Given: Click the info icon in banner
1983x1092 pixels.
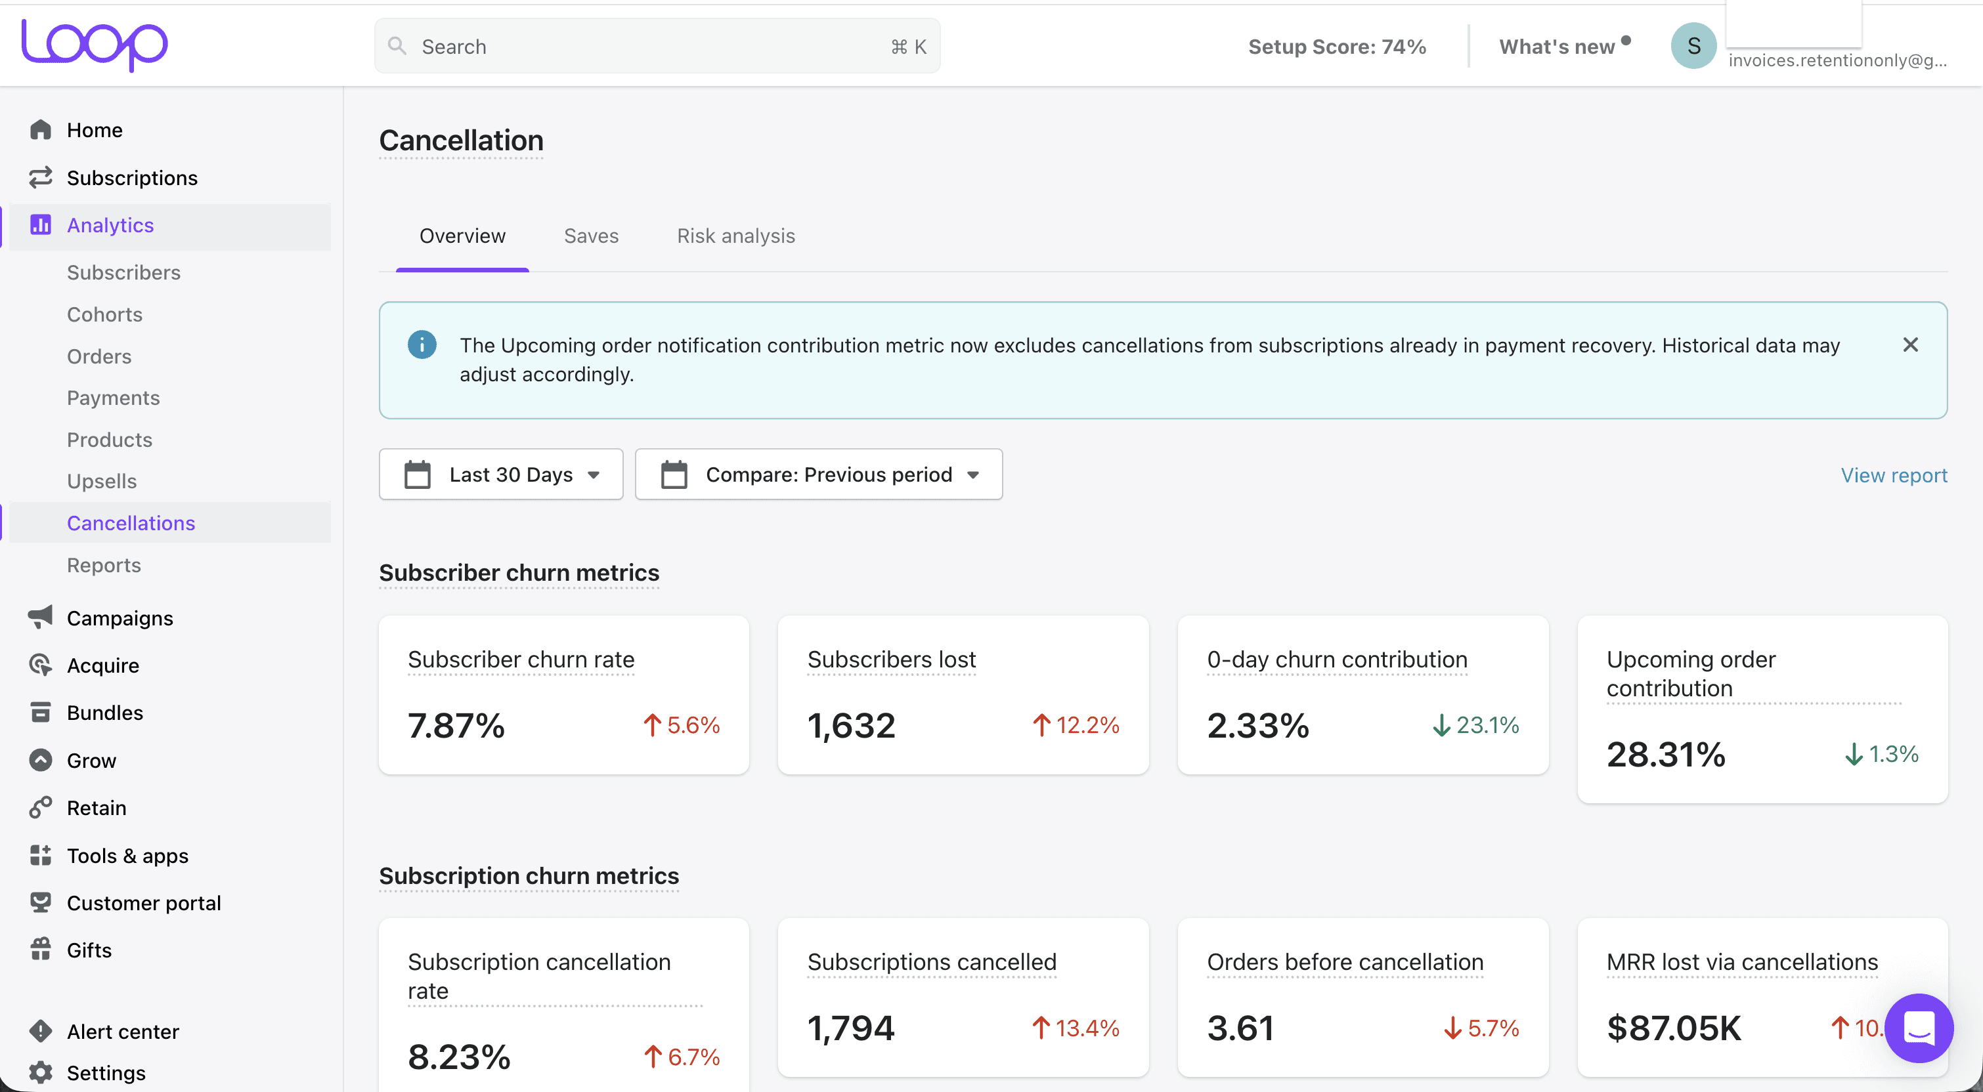Looking at the screenshot, I should [422, 345].
